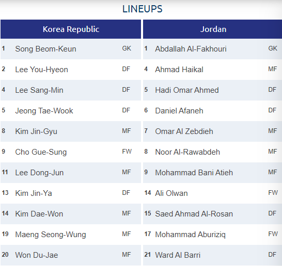The height and width of the screenshot is (266, 282).
Task: Open Lee You-Hyeon's player entry
Action: [41, 70]
